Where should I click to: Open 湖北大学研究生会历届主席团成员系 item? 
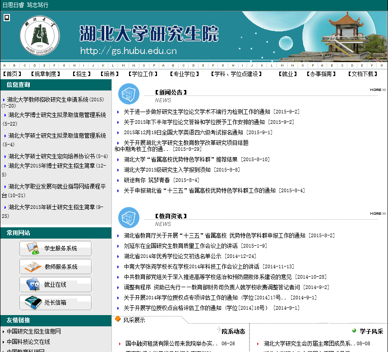pos(309,343)
